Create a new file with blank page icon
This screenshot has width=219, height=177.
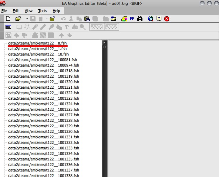click(8, 19)
